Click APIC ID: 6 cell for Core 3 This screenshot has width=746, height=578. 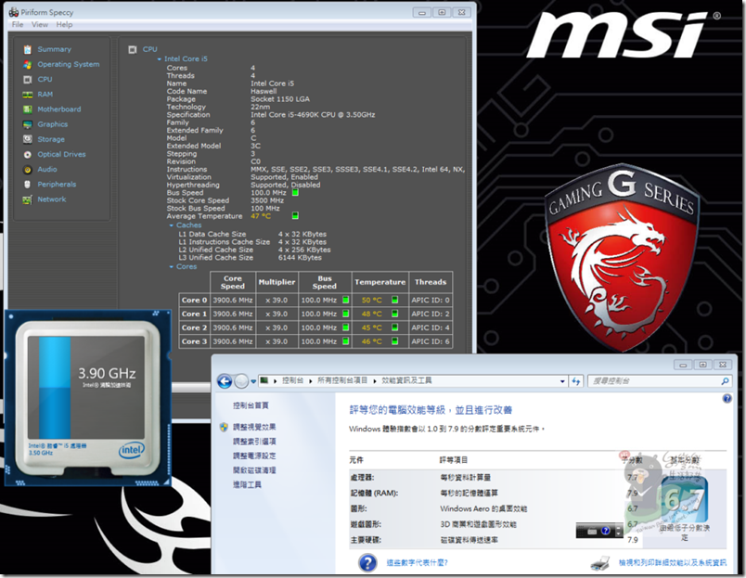pos(431,341)
